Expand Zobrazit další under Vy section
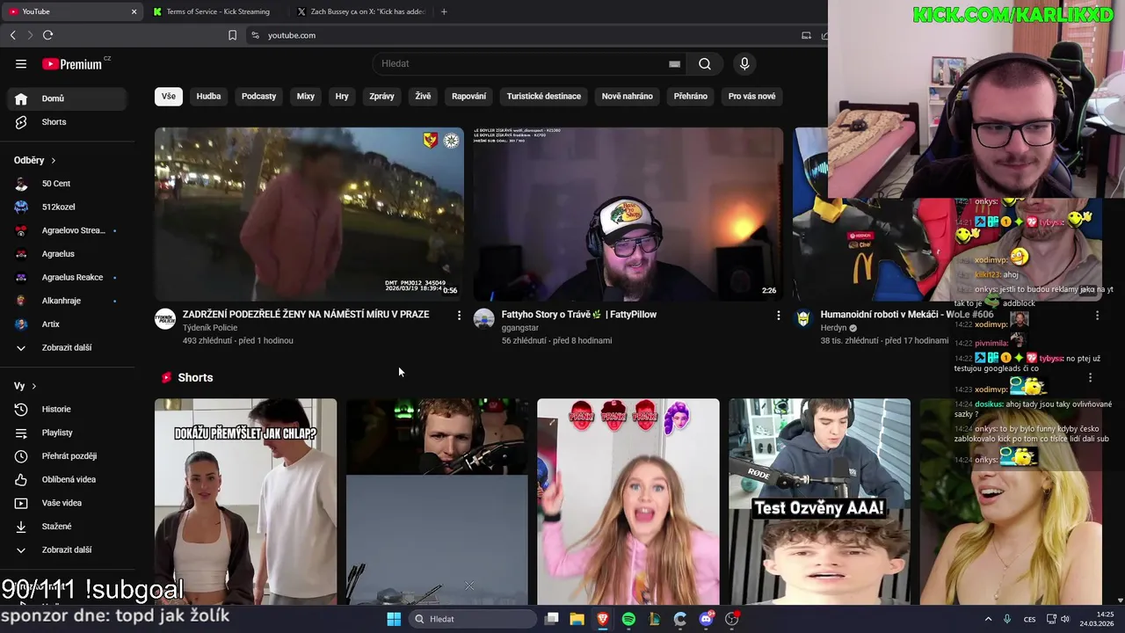 pyautogui.click(x=68, y=549)
